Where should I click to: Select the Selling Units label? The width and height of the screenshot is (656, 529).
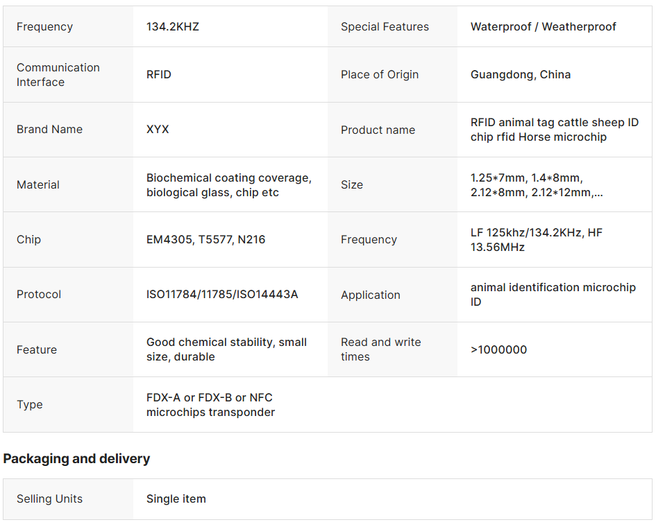coord(49,499)
